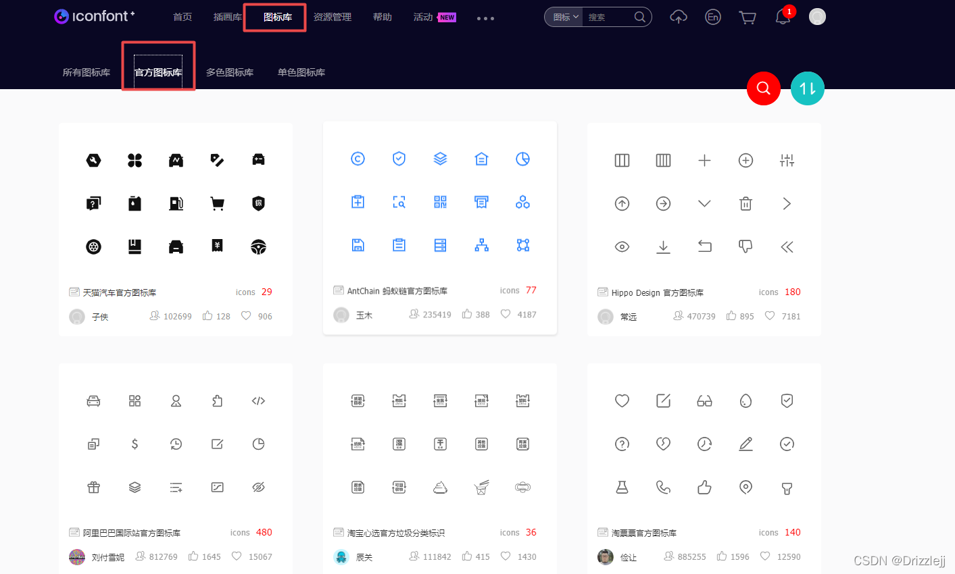Favorite the 淘票票 library, heart 12590
The height and width of the screenshot is (574, 955).
pos(781,556)
